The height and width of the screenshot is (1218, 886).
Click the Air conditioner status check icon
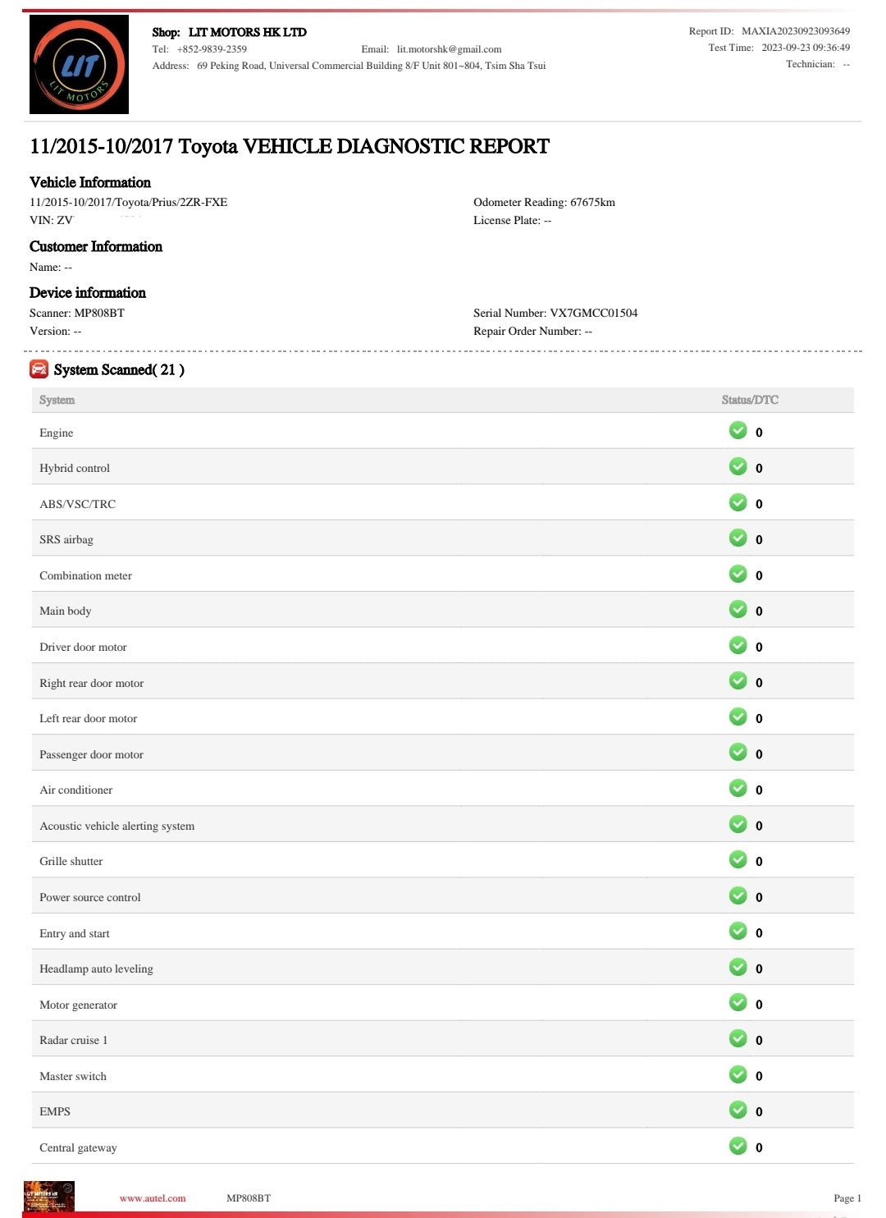(x=738, y=789)
